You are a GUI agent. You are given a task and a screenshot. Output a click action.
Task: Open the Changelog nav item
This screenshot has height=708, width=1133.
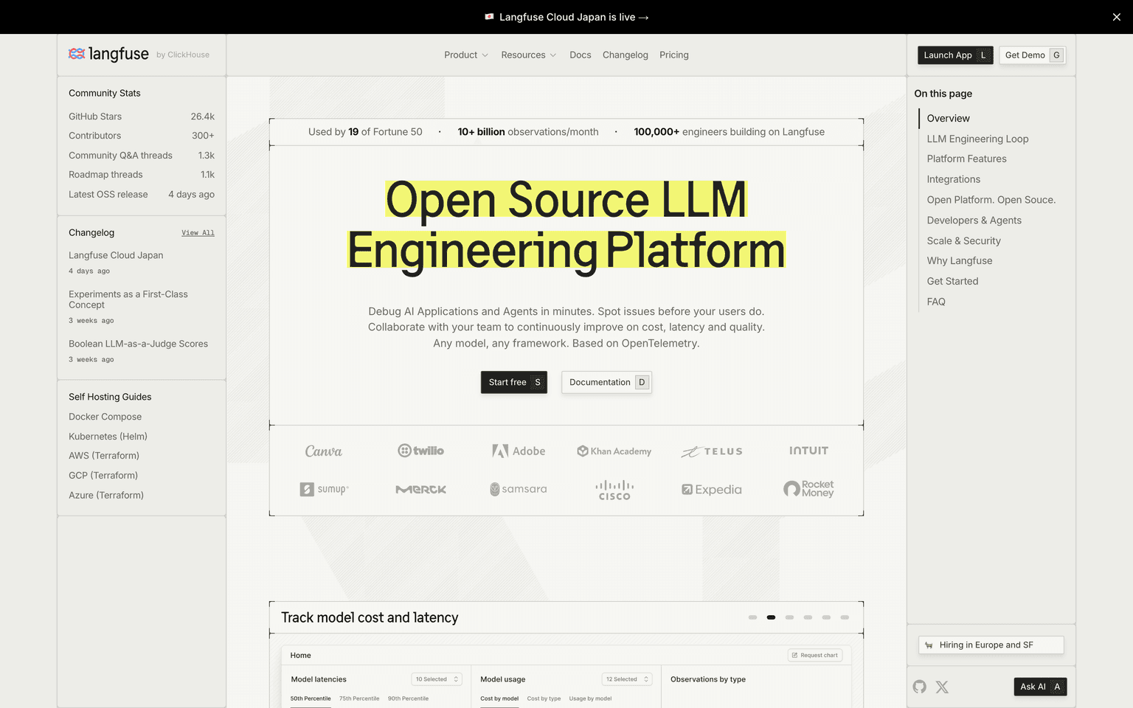pyautogui.click(x=626, y=55)
